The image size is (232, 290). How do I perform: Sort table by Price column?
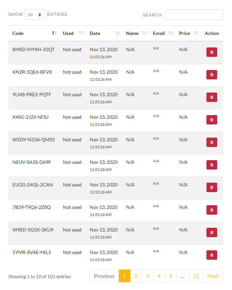click(x=188, y=33)
